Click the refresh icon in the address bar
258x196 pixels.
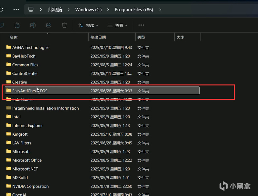coord(2,10)
